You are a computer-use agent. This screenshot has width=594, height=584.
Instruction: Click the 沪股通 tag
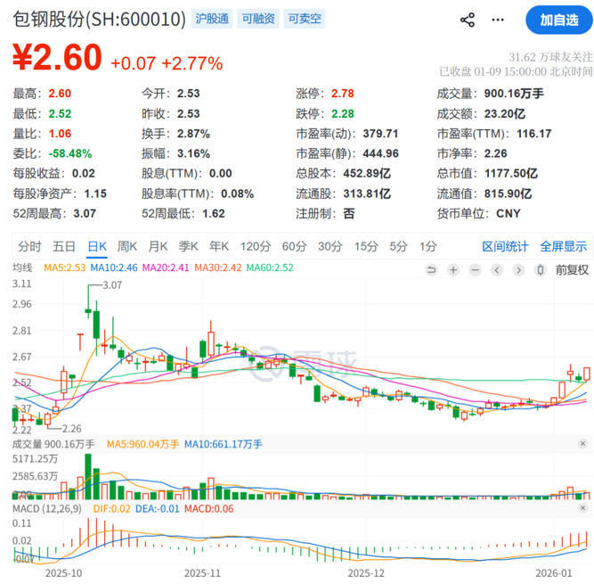tap(211, 19)
